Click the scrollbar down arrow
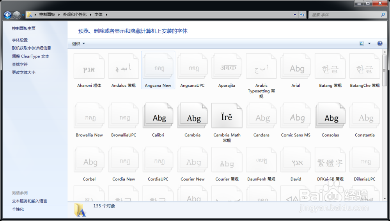The image size is (390, 221). pos(385,199)
